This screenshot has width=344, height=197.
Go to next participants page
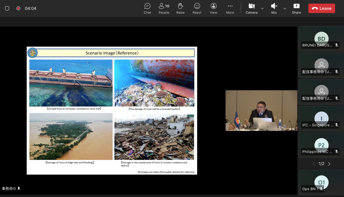(x=329, y=164)
